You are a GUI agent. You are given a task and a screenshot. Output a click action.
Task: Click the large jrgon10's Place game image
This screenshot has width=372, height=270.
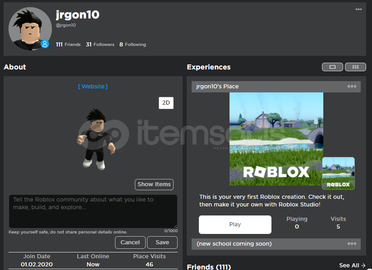pyautogui.click(x=276, y=139)
